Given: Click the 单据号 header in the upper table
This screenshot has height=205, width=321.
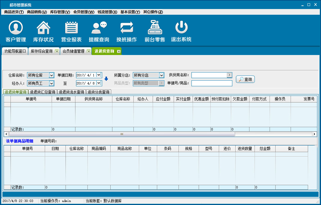Looking at the screenshot, I should click(31, 99).
